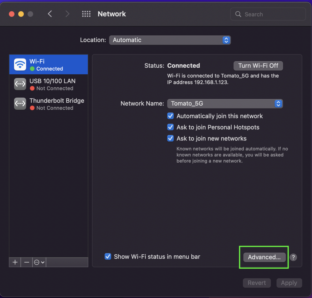
Task: Select the Wi-Fi service icon
Action: [x=20, y=65]
